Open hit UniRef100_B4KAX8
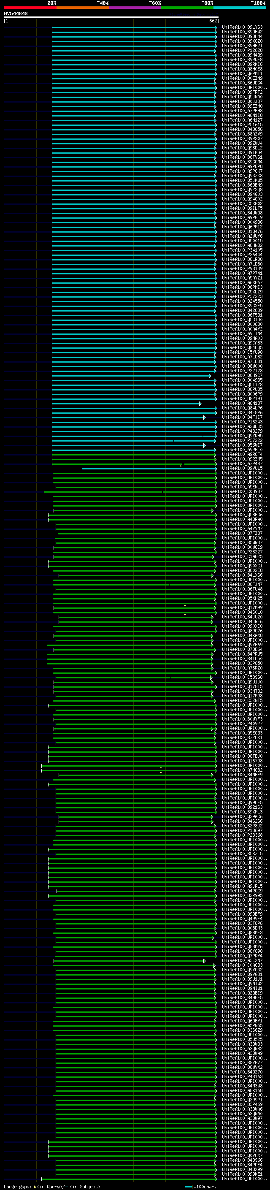 pyautogui.click(x=242, y=636)
